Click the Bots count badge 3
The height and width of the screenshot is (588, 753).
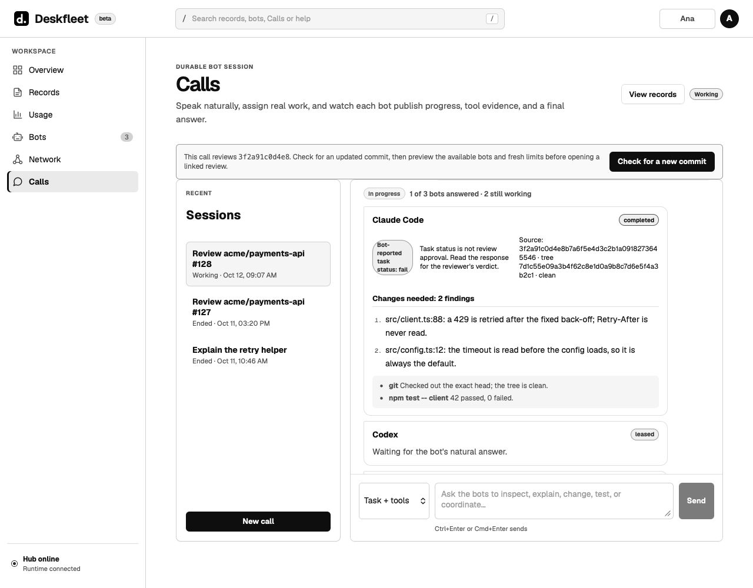pos(126,137)
